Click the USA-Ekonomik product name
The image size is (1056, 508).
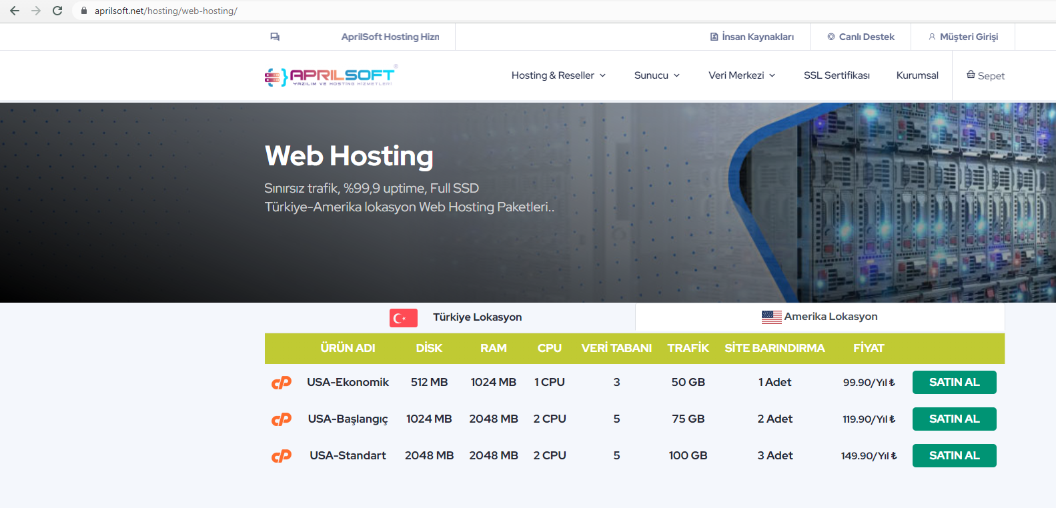coord(348,382)
